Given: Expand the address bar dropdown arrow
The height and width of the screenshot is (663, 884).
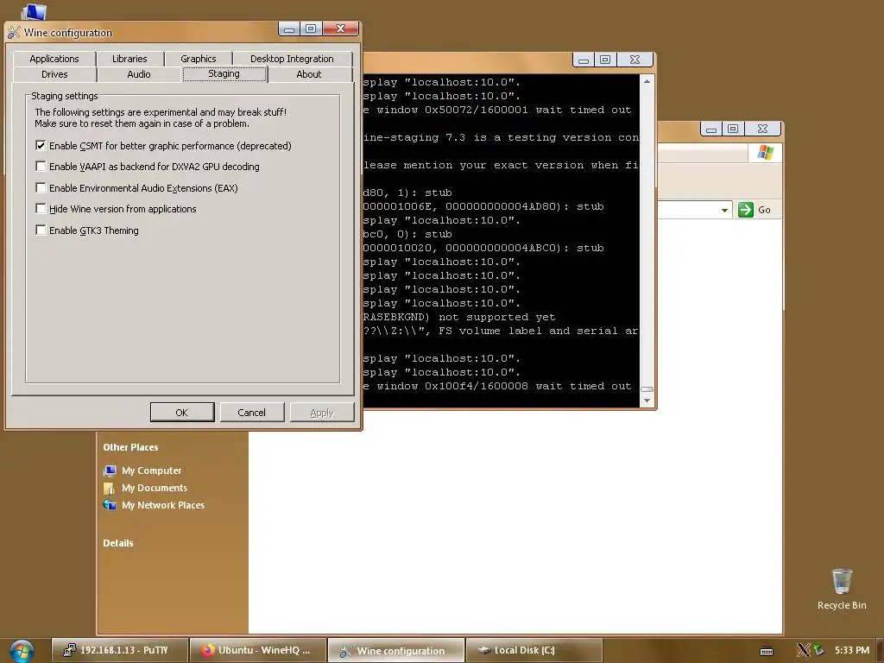Looking at the screenshot, I should coord(724,211).
